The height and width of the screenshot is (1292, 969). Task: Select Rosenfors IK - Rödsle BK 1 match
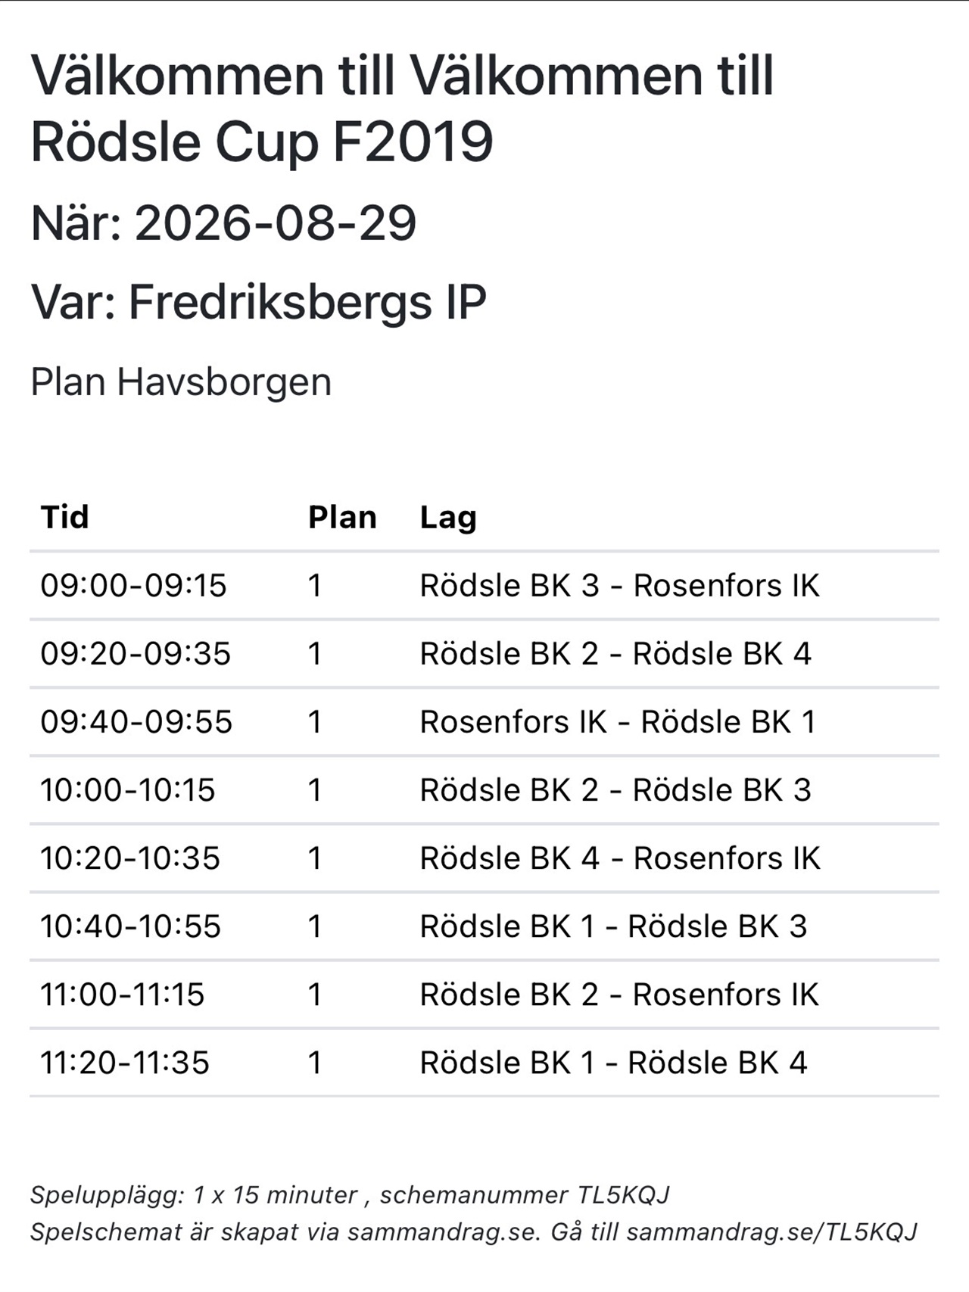[618, 722]
